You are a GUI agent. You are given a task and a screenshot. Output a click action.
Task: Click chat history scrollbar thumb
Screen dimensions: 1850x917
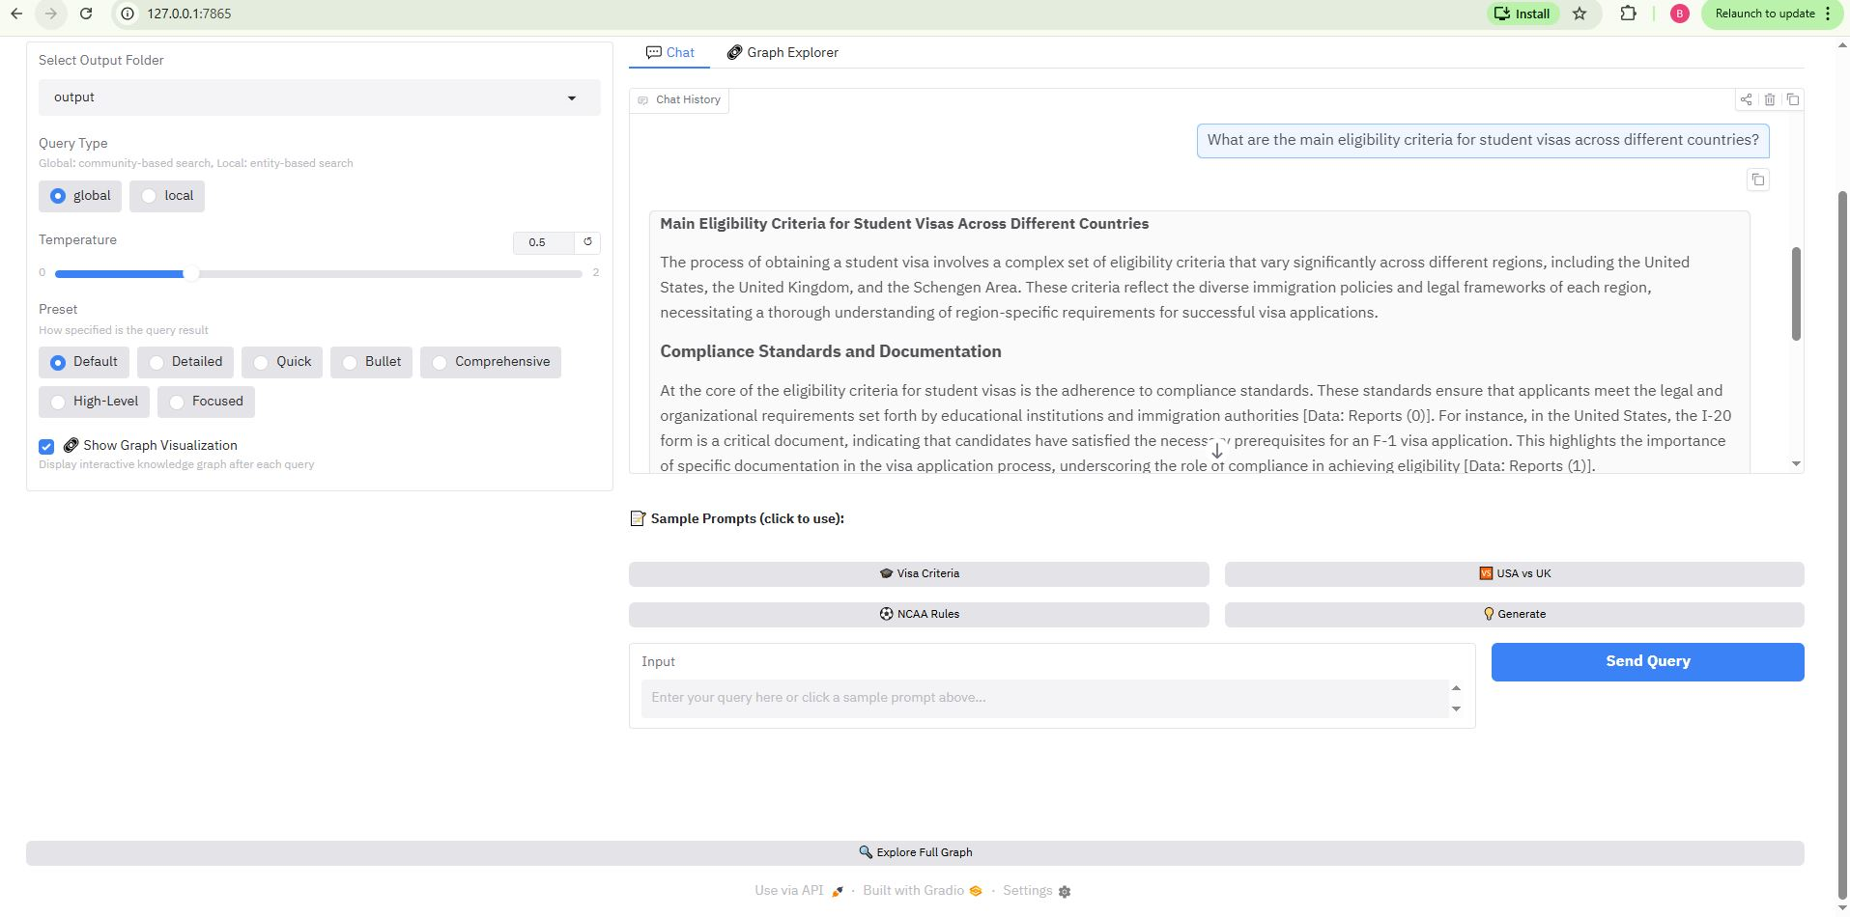(1796, 293)
